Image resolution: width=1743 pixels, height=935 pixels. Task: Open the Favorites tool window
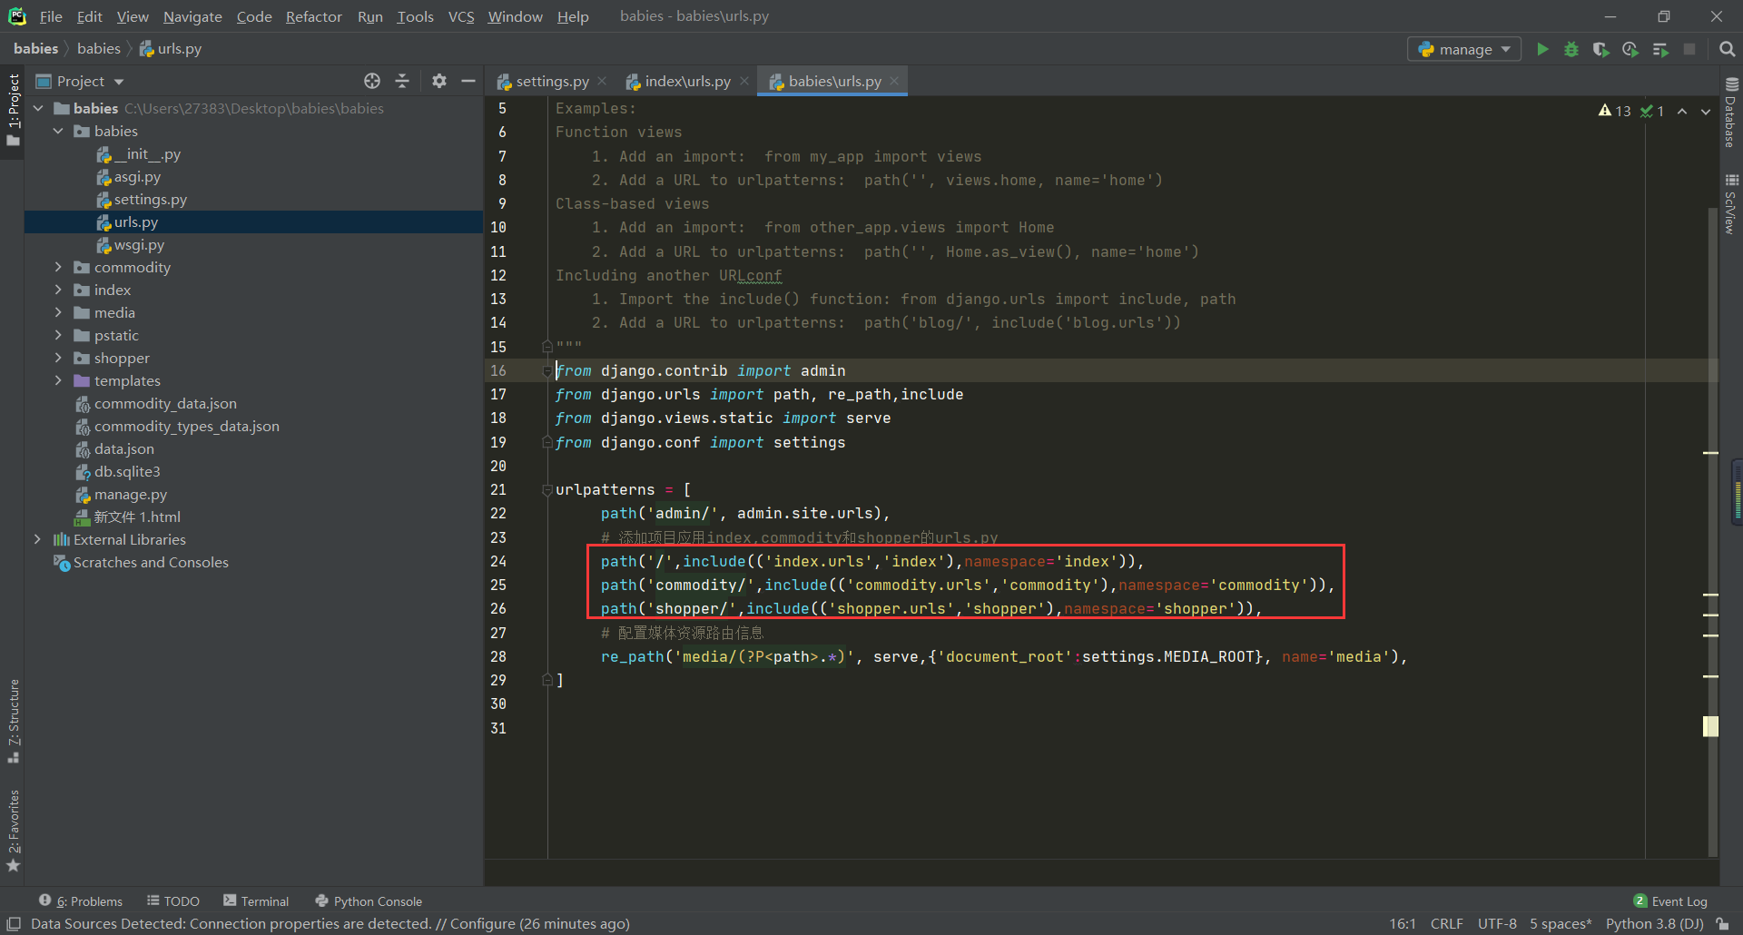pyautogui.click(x=14, y=831)
